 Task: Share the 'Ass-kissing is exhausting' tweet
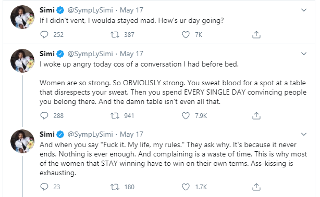click(256, 187)
